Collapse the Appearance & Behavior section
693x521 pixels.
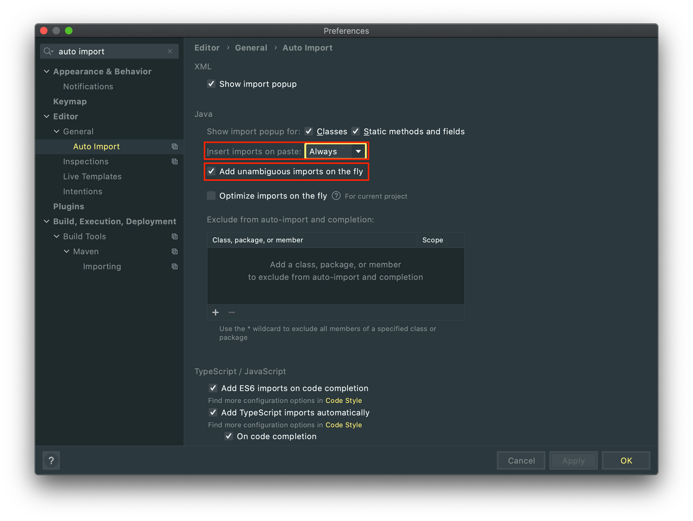pos(47,71)
